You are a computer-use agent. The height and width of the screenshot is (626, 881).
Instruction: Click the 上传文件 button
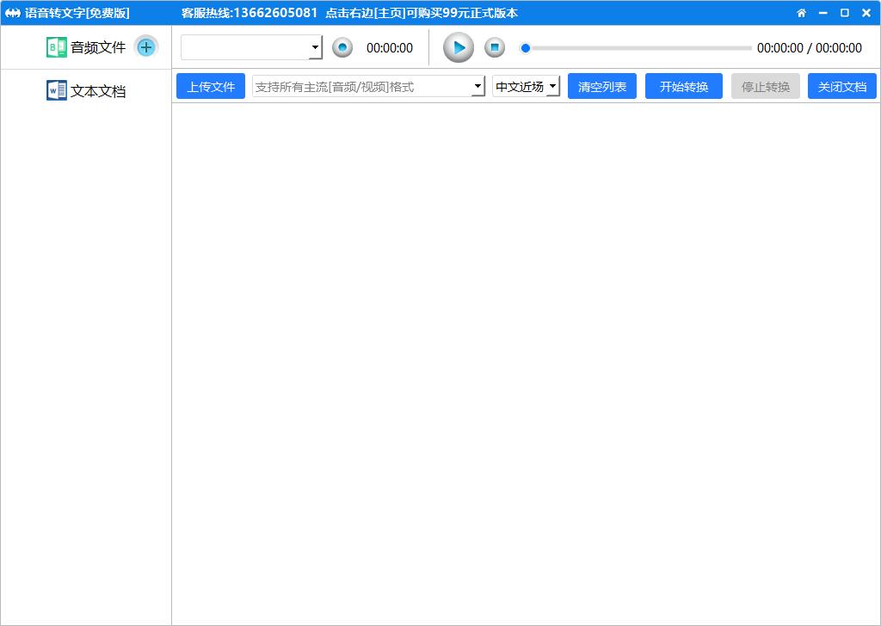click(211, 87)
